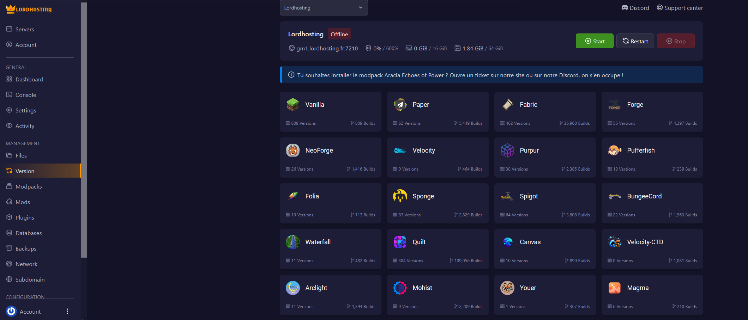748x320 pixels.
Task: Open the Paper server type
Action: [400, 104]
